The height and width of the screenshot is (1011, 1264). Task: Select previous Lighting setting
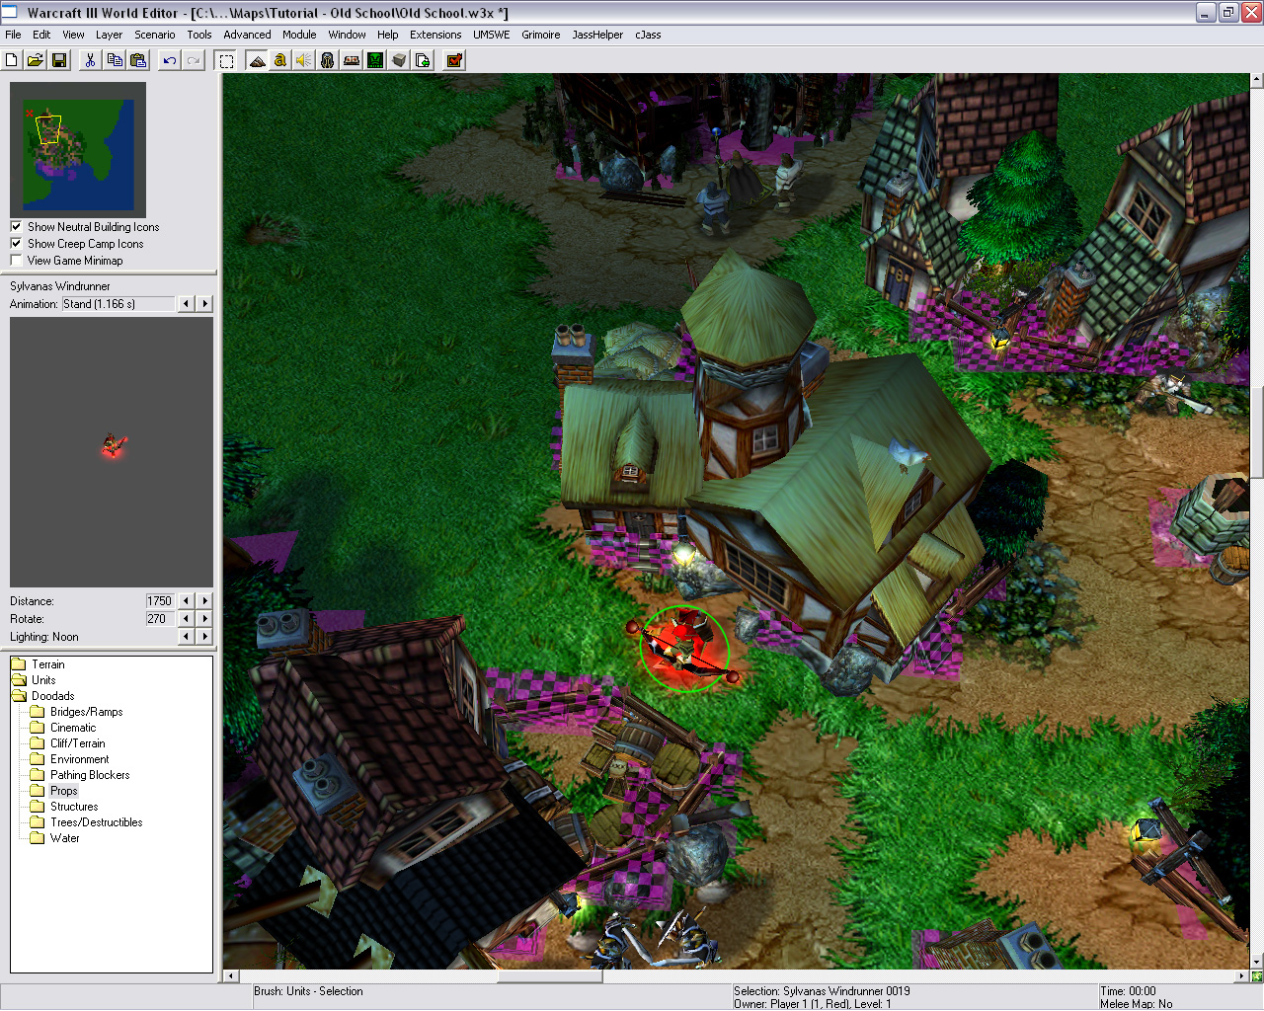(x=186, y=637)
